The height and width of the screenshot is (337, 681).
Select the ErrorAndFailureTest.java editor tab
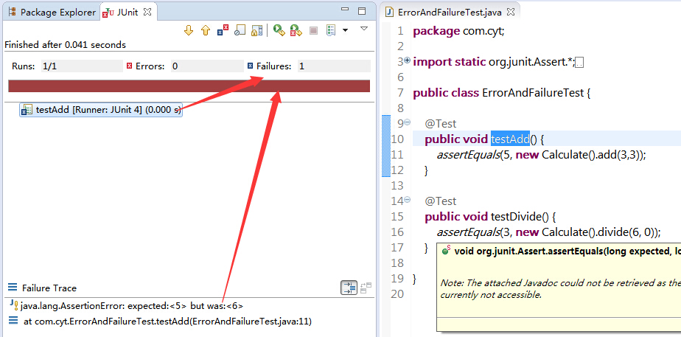pos(450,12)
